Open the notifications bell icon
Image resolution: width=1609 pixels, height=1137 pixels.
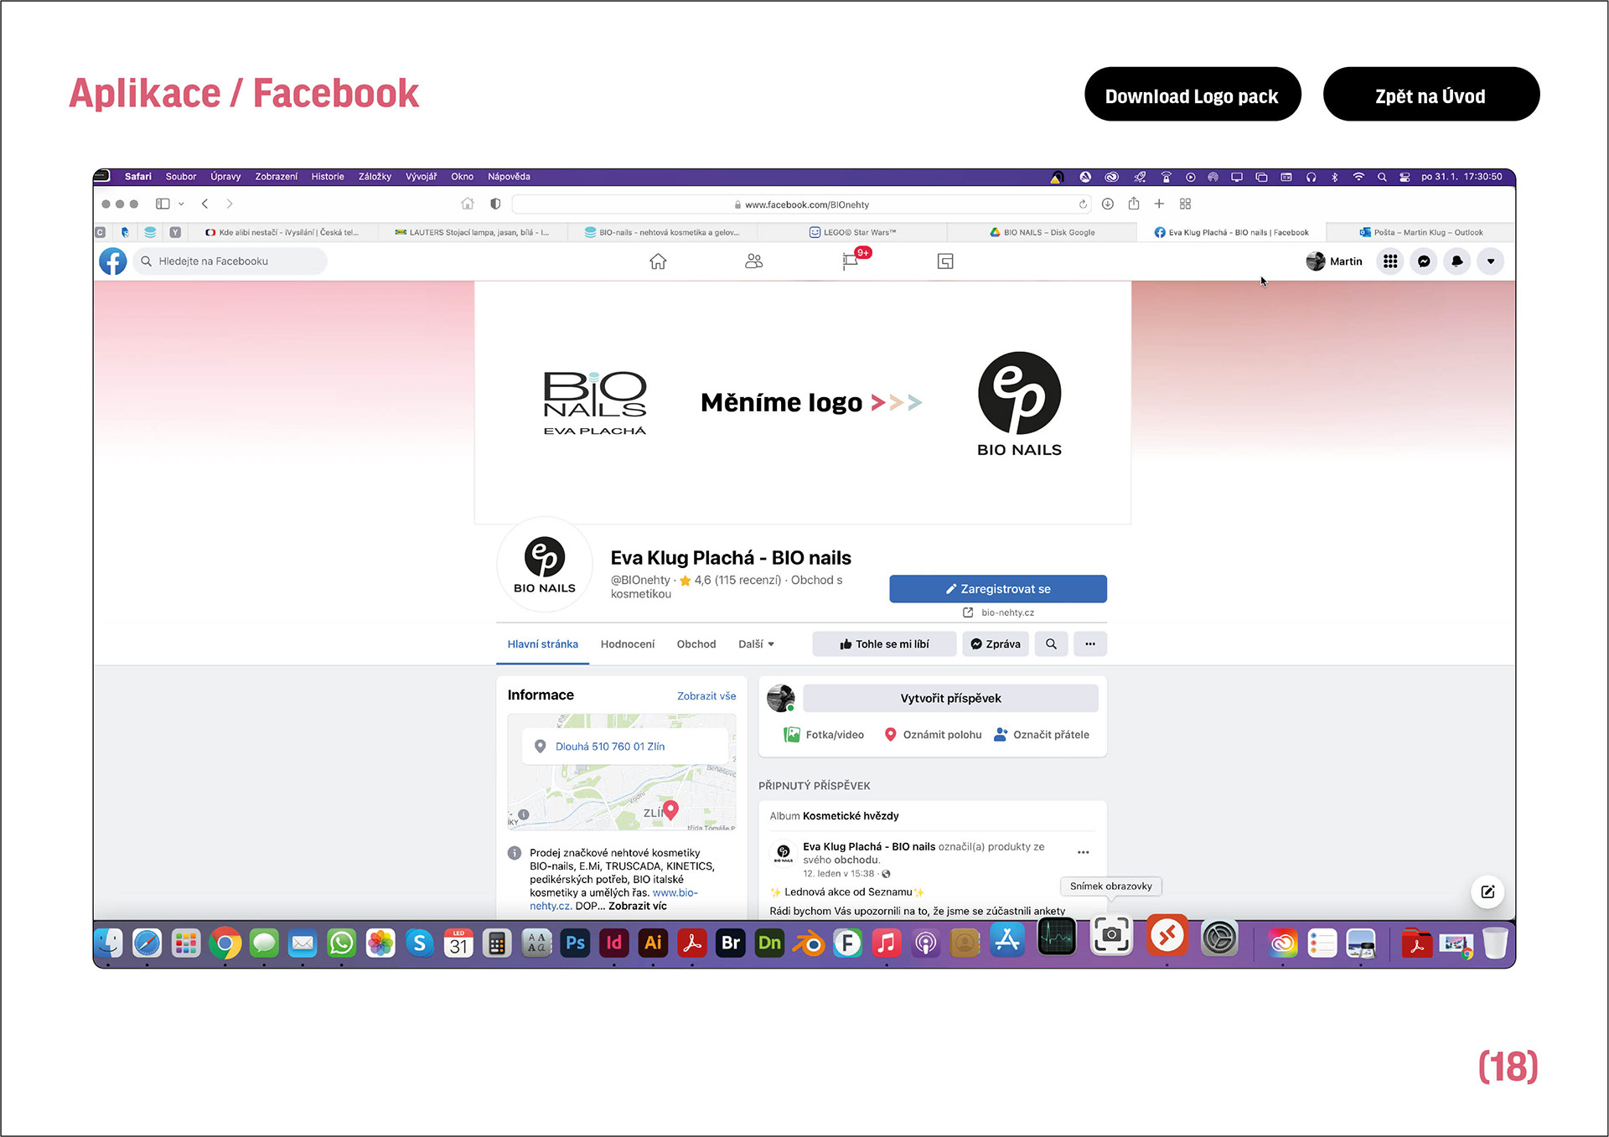pyautogui.click(x=1457, y=261)
